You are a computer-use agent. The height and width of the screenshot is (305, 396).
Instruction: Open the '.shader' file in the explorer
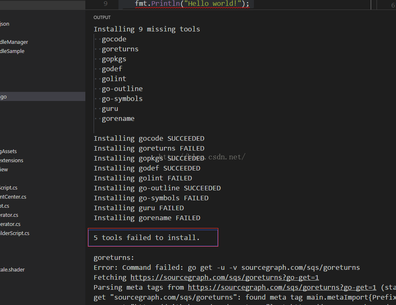(12, 270)
